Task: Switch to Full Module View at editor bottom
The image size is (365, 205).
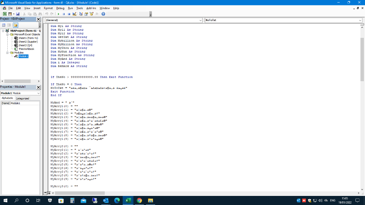Action: 49,193
